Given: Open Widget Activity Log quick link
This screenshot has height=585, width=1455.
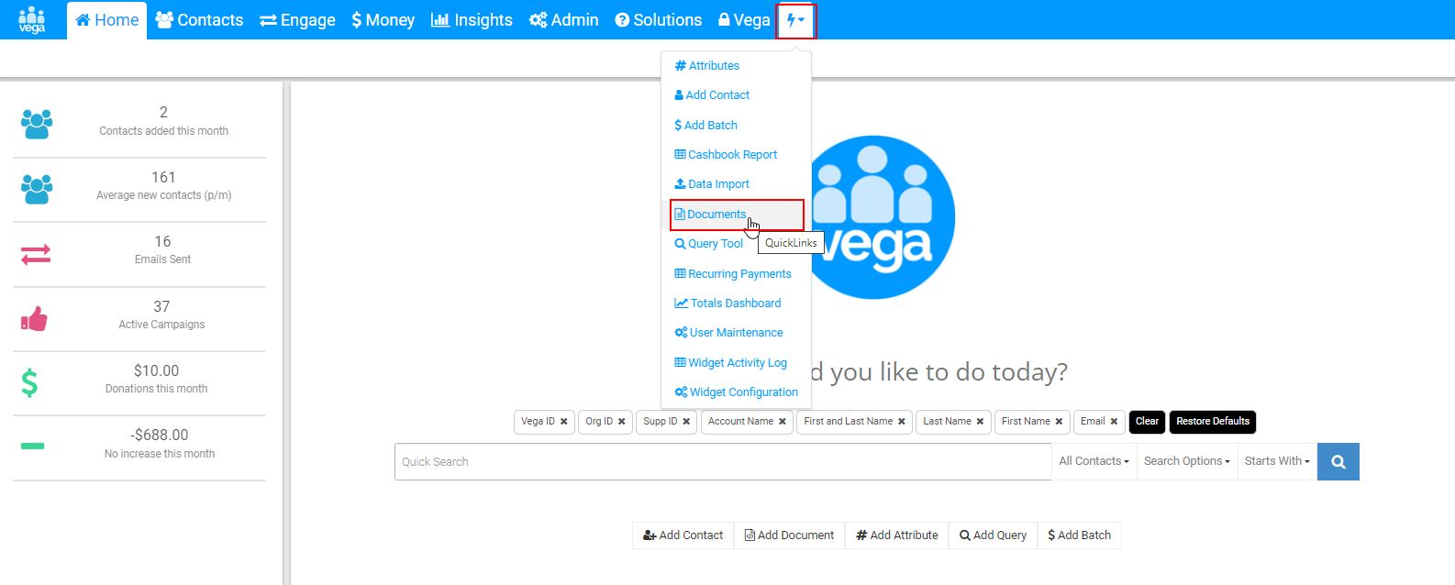Looking at the screenshot, I should (x=730, y=363).
